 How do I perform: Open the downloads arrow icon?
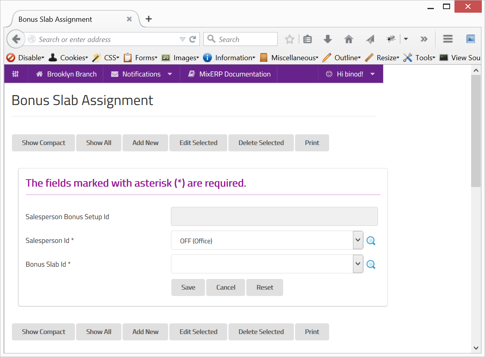pyautogui.click(x=328, y=39)
